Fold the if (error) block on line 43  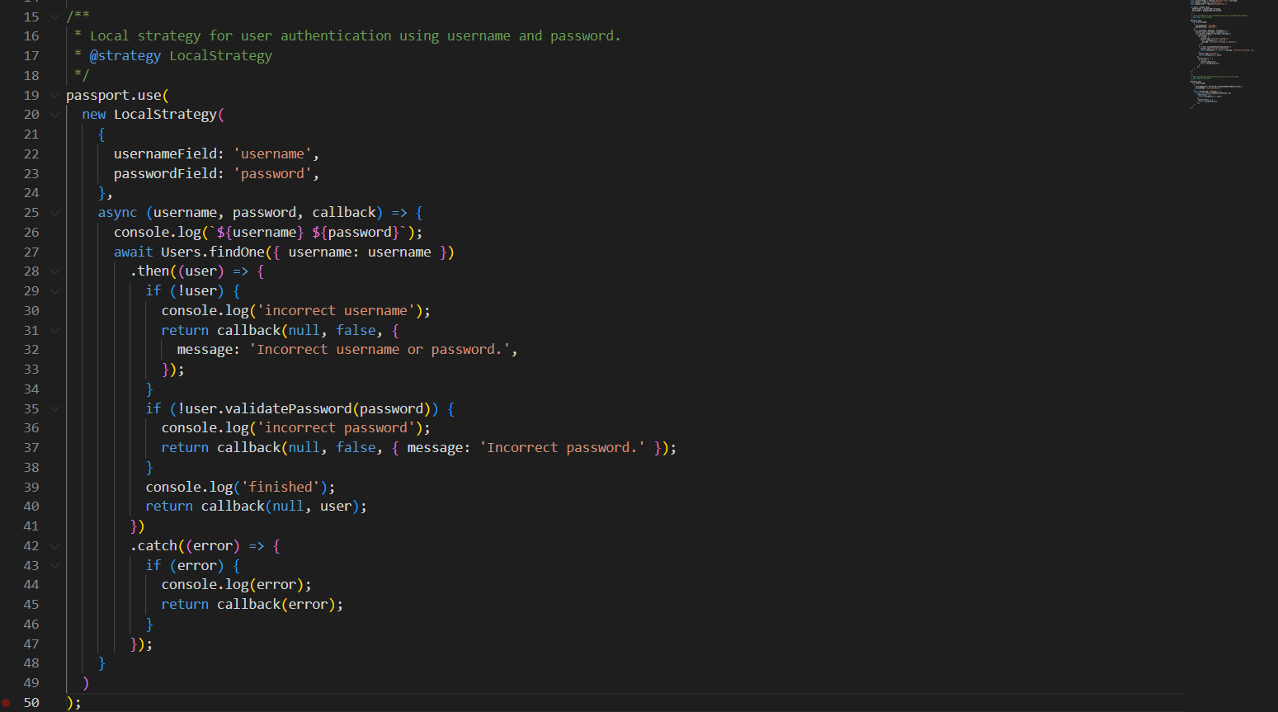coord(54,566)
